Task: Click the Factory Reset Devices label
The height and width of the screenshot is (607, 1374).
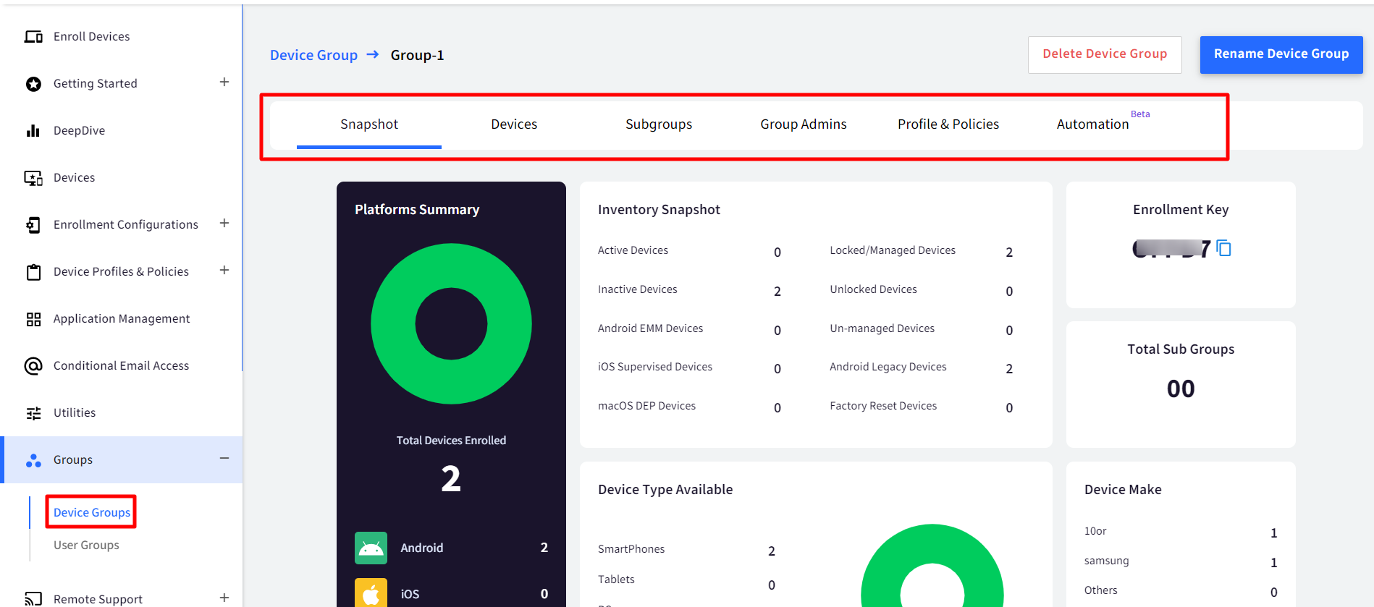Action: point(883,406)
